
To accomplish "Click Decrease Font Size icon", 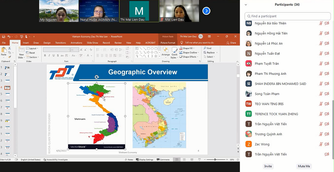I will [x=86, y=50].
